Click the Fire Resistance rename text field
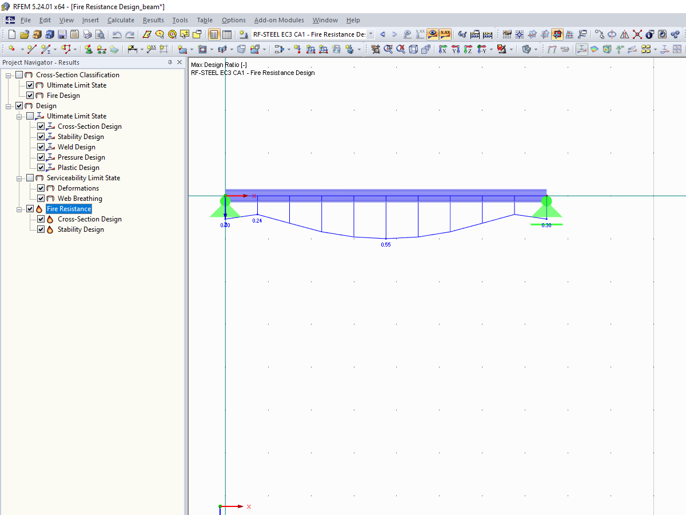Viewport: 686px width, 515px height. tap(68, 208)
